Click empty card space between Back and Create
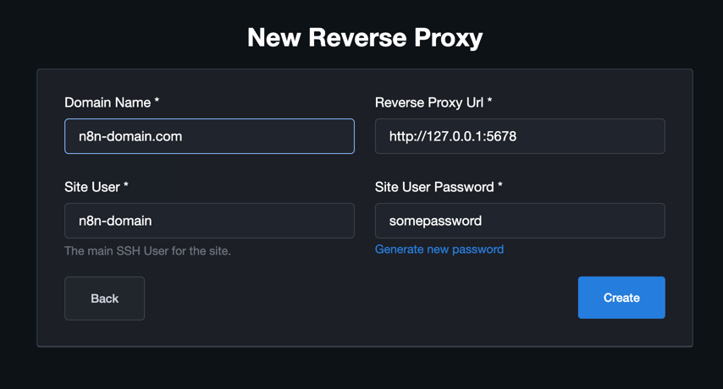Image resolution: width=723 pixels, height=389 pixels. click(x=360, y=299)
